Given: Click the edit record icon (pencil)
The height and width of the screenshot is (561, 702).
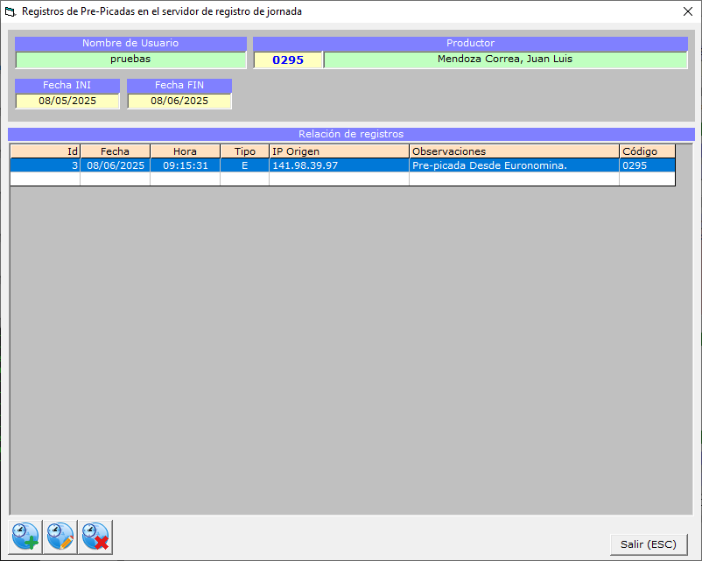Looking at the screenshot, I should coord(61,535).
